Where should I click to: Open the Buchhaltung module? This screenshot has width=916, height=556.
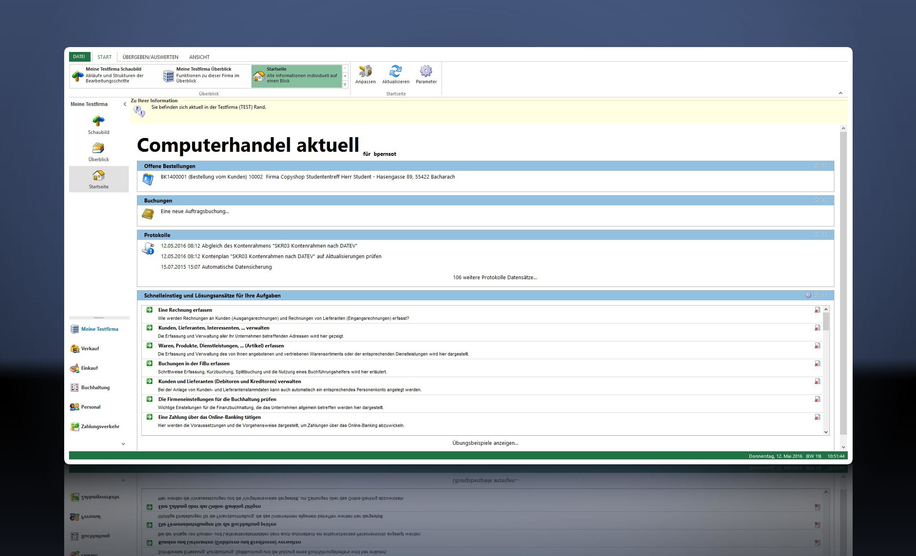tap(95, 388)
